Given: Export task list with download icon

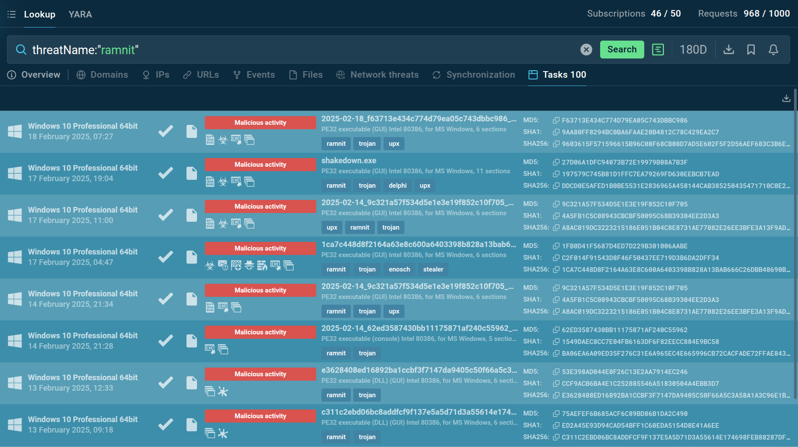Looking at the screenshot, I should click(786, 98).
